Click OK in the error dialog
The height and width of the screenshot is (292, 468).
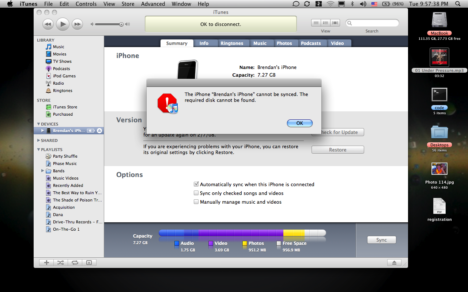[x=300, y=123]
